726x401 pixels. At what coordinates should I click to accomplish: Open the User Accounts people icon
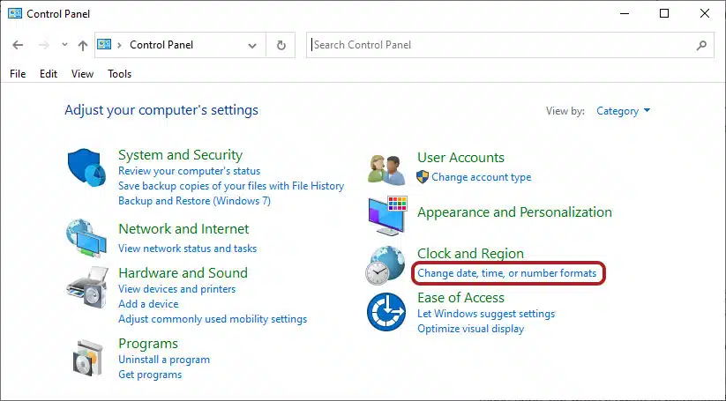(x=386, y=169)
